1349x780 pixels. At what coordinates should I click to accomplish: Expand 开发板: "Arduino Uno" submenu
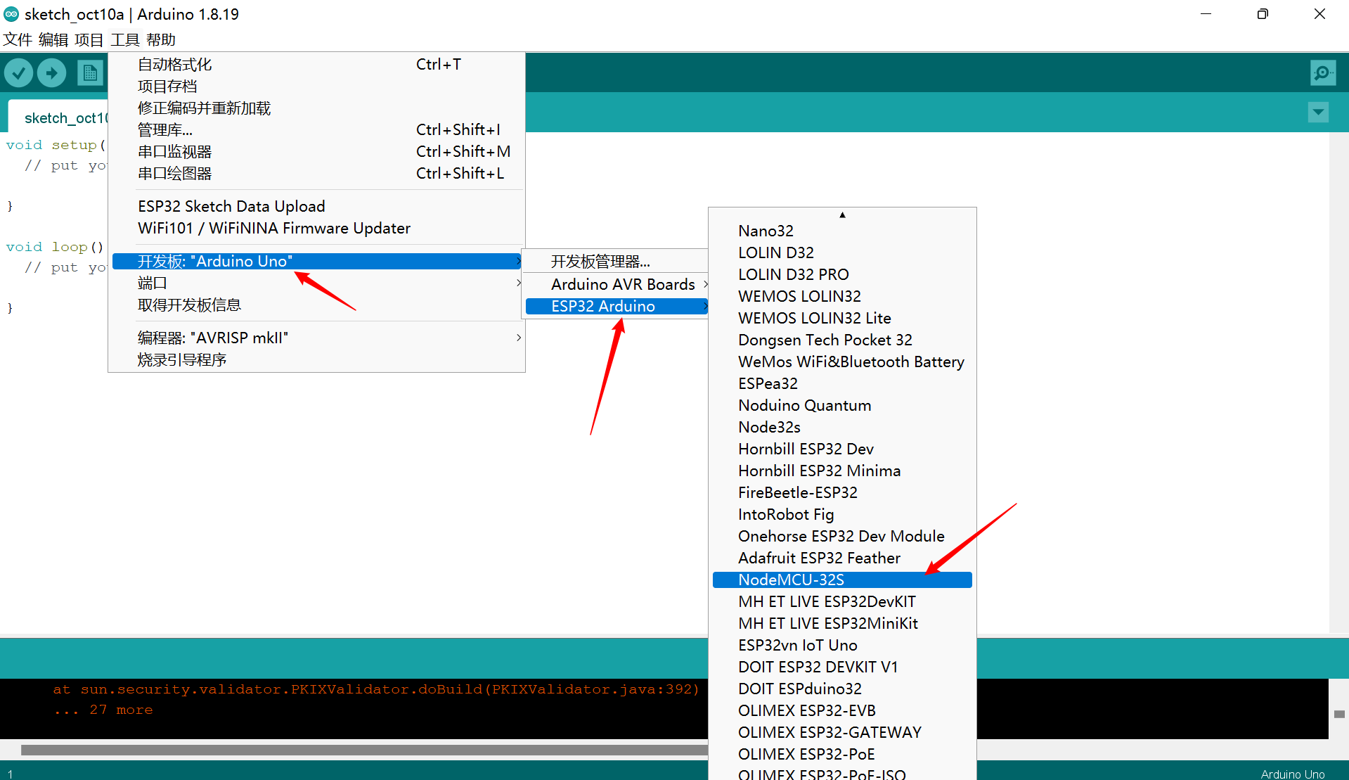[316, 262]
